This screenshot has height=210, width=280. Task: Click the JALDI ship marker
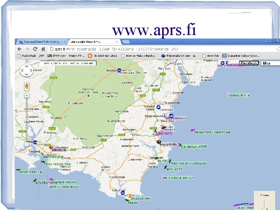point(127,200)
